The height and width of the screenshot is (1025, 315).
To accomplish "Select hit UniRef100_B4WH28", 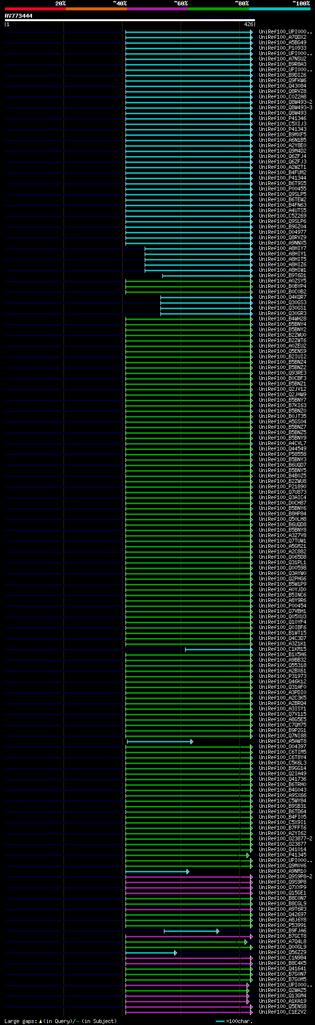I will point(283,319).
